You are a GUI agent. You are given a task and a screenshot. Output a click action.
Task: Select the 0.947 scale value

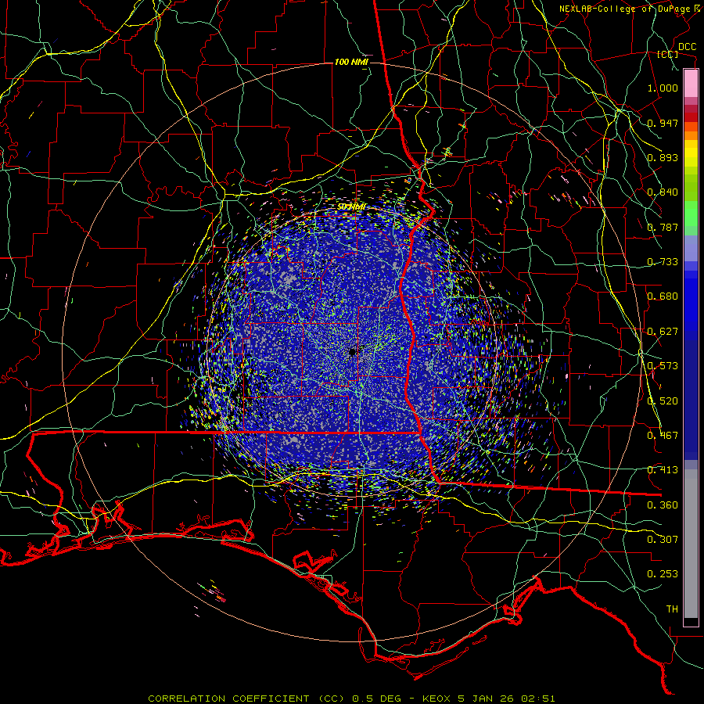(x=663, y=123)
